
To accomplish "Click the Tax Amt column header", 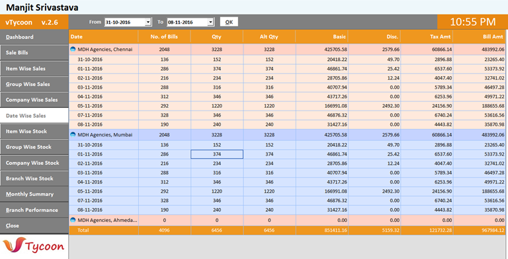I will (x=427, y=37).
